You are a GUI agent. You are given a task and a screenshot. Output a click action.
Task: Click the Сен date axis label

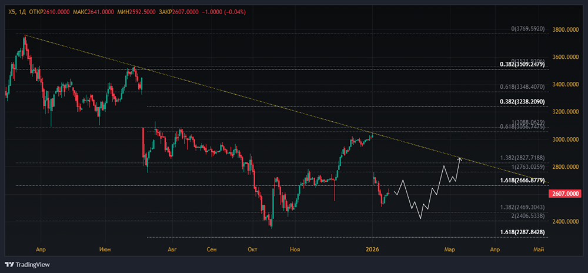pyautogui.click(x=212, y=249)
